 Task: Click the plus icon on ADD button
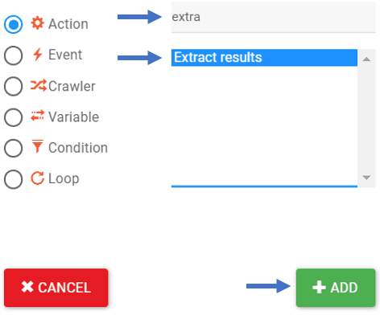tap(319, 287)
